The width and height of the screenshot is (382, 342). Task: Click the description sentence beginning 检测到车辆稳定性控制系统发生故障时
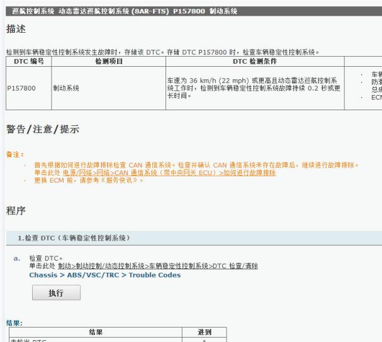(162, 52)
